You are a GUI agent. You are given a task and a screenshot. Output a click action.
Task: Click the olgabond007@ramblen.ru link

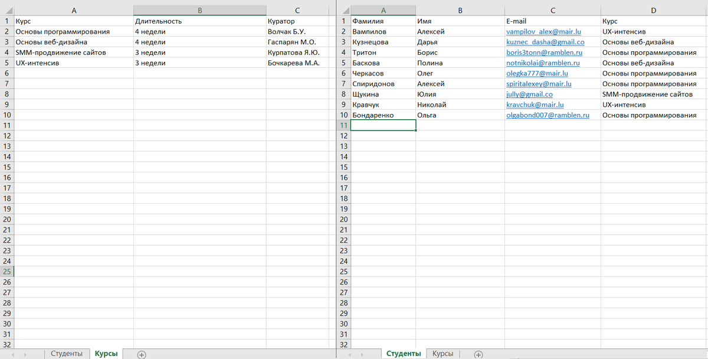(548, 115)
